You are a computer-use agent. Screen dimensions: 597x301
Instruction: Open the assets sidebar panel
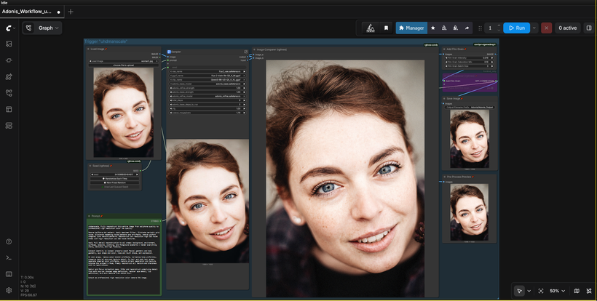(x=9, y=44)
